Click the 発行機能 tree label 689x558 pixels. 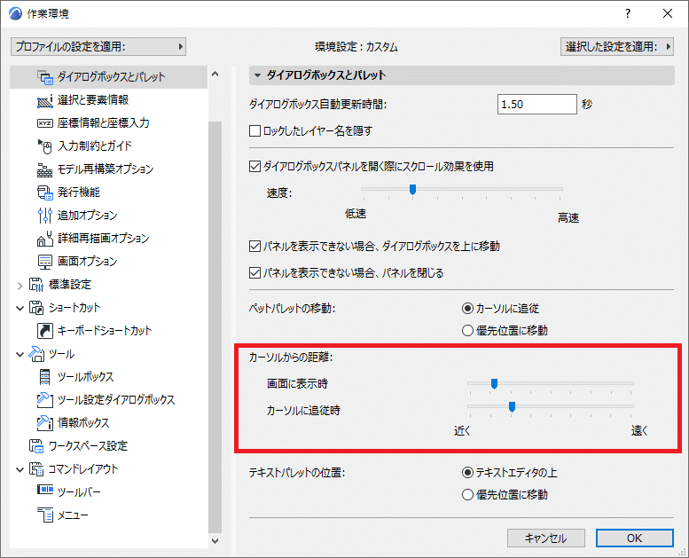[79, 193]
